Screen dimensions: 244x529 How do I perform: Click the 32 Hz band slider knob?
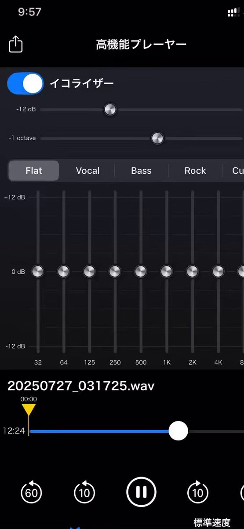pos(38,271)
